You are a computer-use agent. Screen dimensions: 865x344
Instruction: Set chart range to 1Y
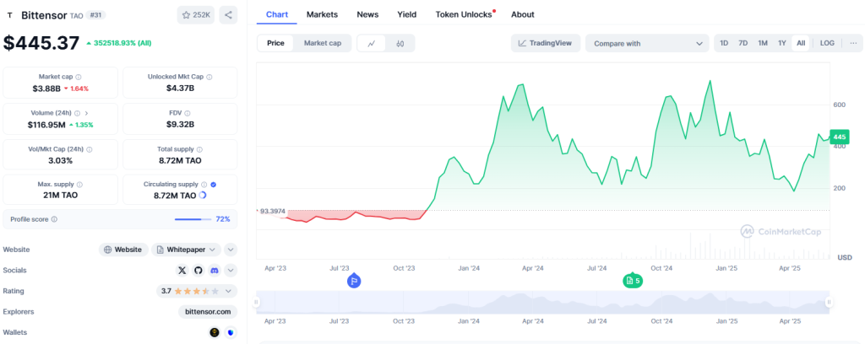781,43
